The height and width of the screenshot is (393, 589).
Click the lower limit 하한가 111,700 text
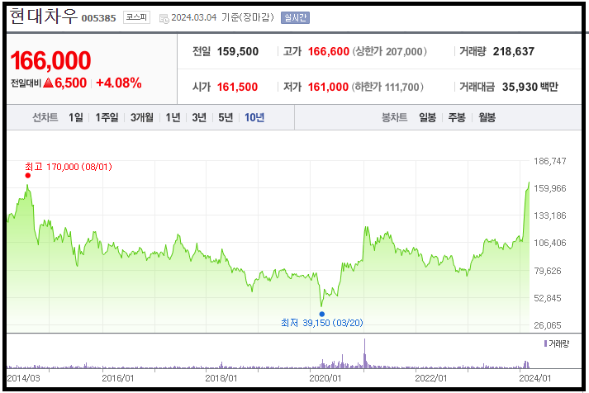(387, 87)
